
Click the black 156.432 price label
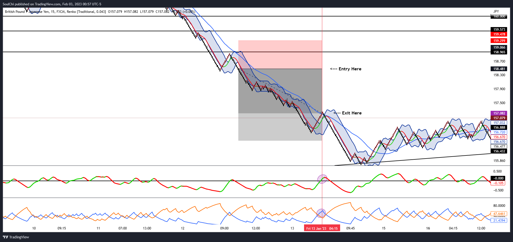[499, 151]
